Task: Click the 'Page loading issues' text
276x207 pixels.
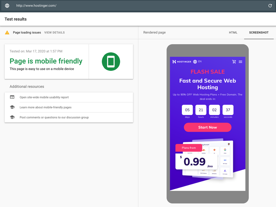Action: [x=27, y=33]
